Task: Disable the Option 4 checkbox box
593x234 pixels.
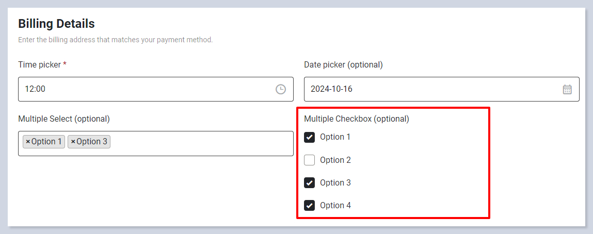Action: coord(310,206)
